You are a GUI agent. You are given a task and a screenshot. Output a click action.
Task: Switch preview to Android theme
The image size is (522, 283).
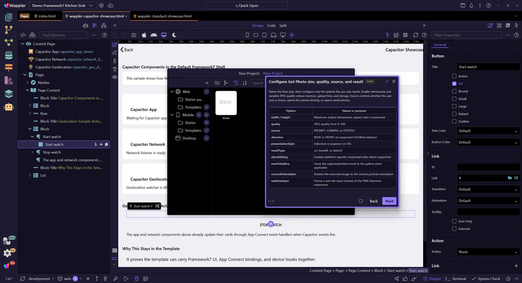point(154,35)
